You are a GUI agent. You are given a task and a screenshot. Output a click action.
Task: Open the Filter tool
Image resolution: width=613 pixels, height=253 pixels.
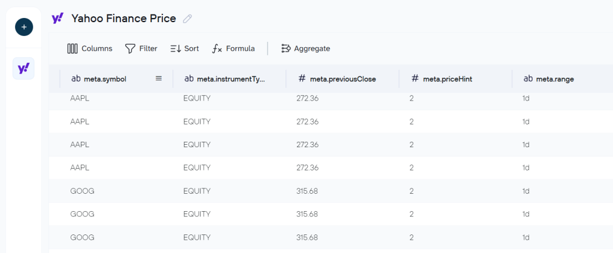[141, 48]
